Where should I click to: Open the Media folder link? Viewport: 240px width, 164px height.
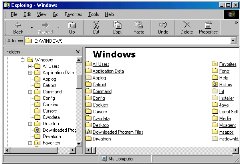coord(225,119)
